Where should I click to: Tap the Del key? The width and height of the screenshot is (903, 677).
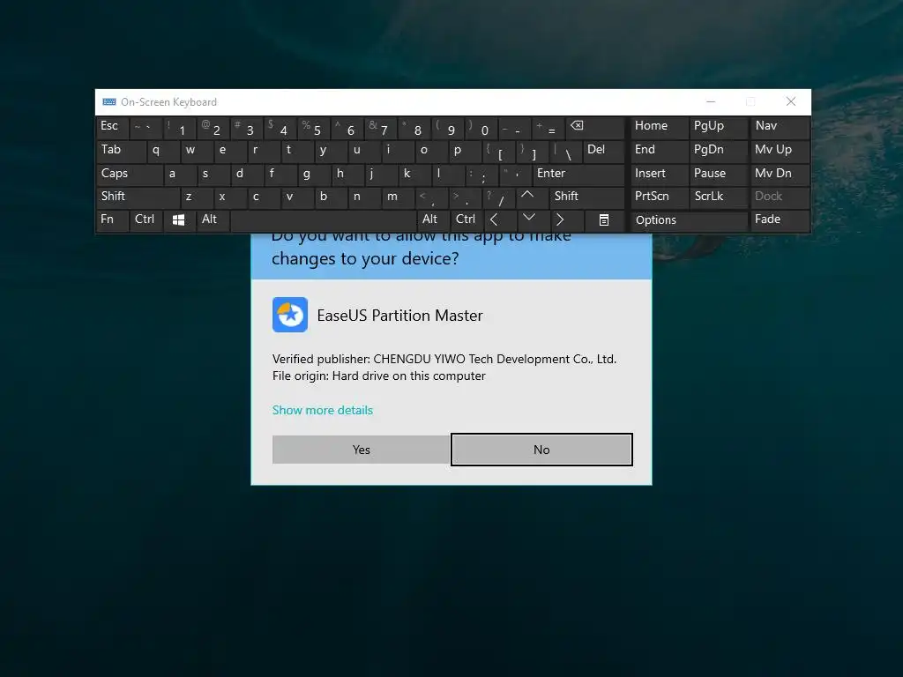pyautogui.click(x=603, y=150)
